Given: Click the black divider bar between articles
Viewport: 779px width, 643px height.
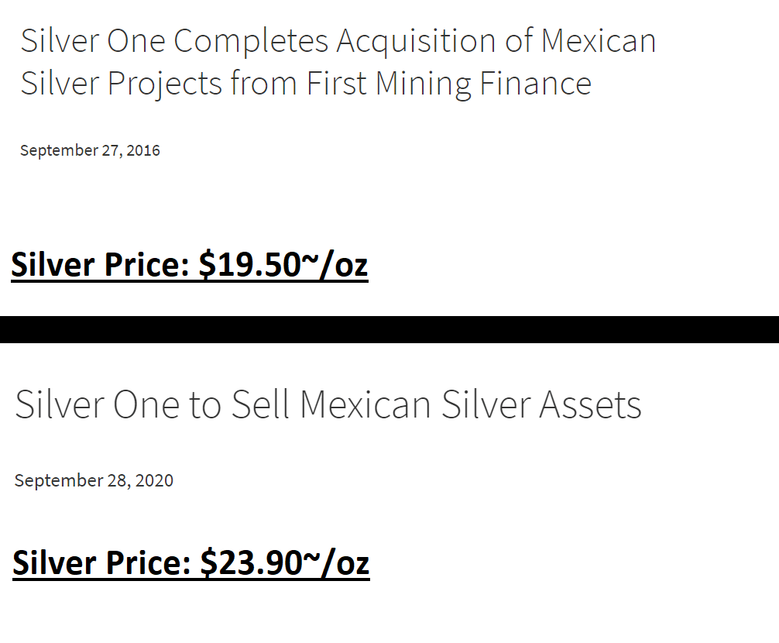Looking at the screenshot, I should tap(389, 329).
